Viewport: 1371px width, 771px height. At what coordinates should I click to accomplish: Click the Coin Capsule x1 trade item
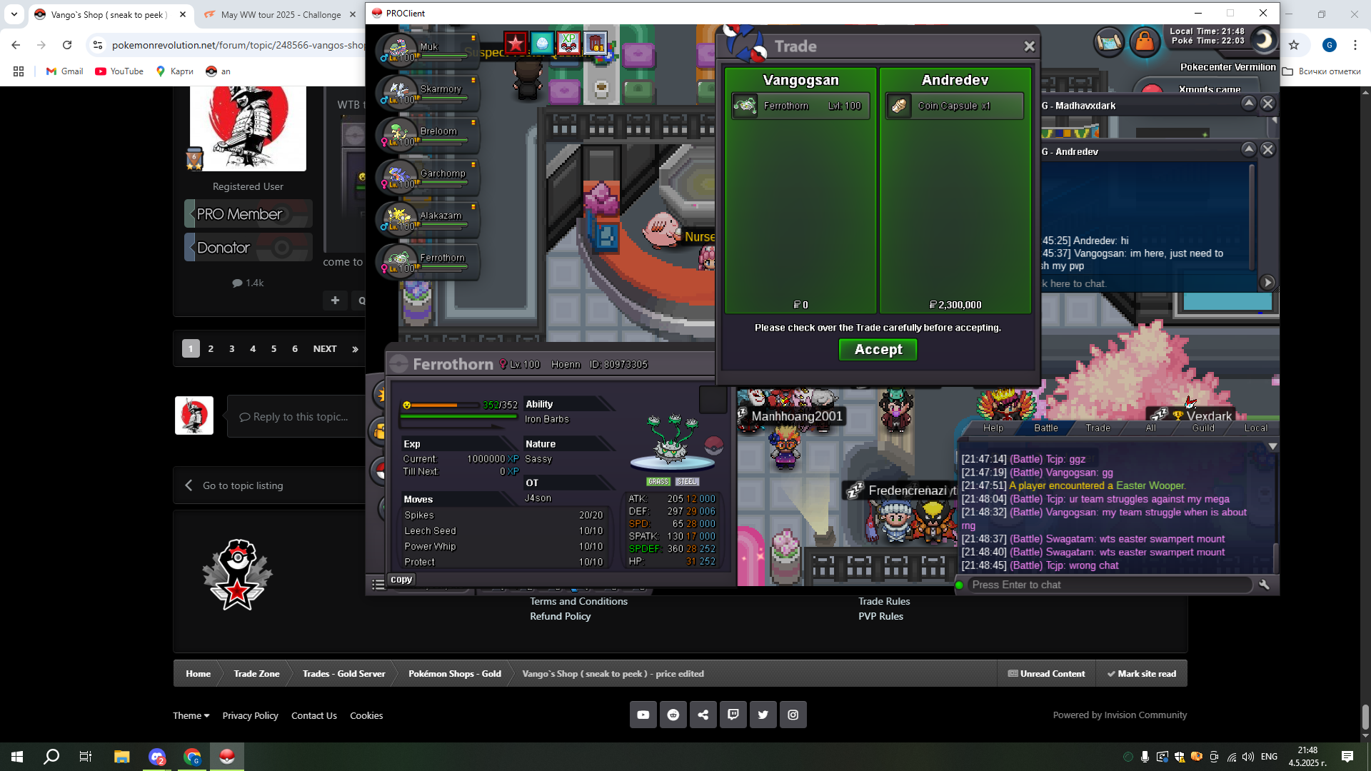(x=955, y=106)
